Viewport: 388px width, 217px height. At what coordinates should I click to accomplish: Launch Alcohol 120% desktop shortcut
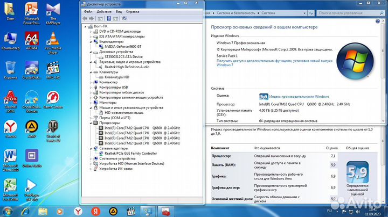click(x=10, y=102)
